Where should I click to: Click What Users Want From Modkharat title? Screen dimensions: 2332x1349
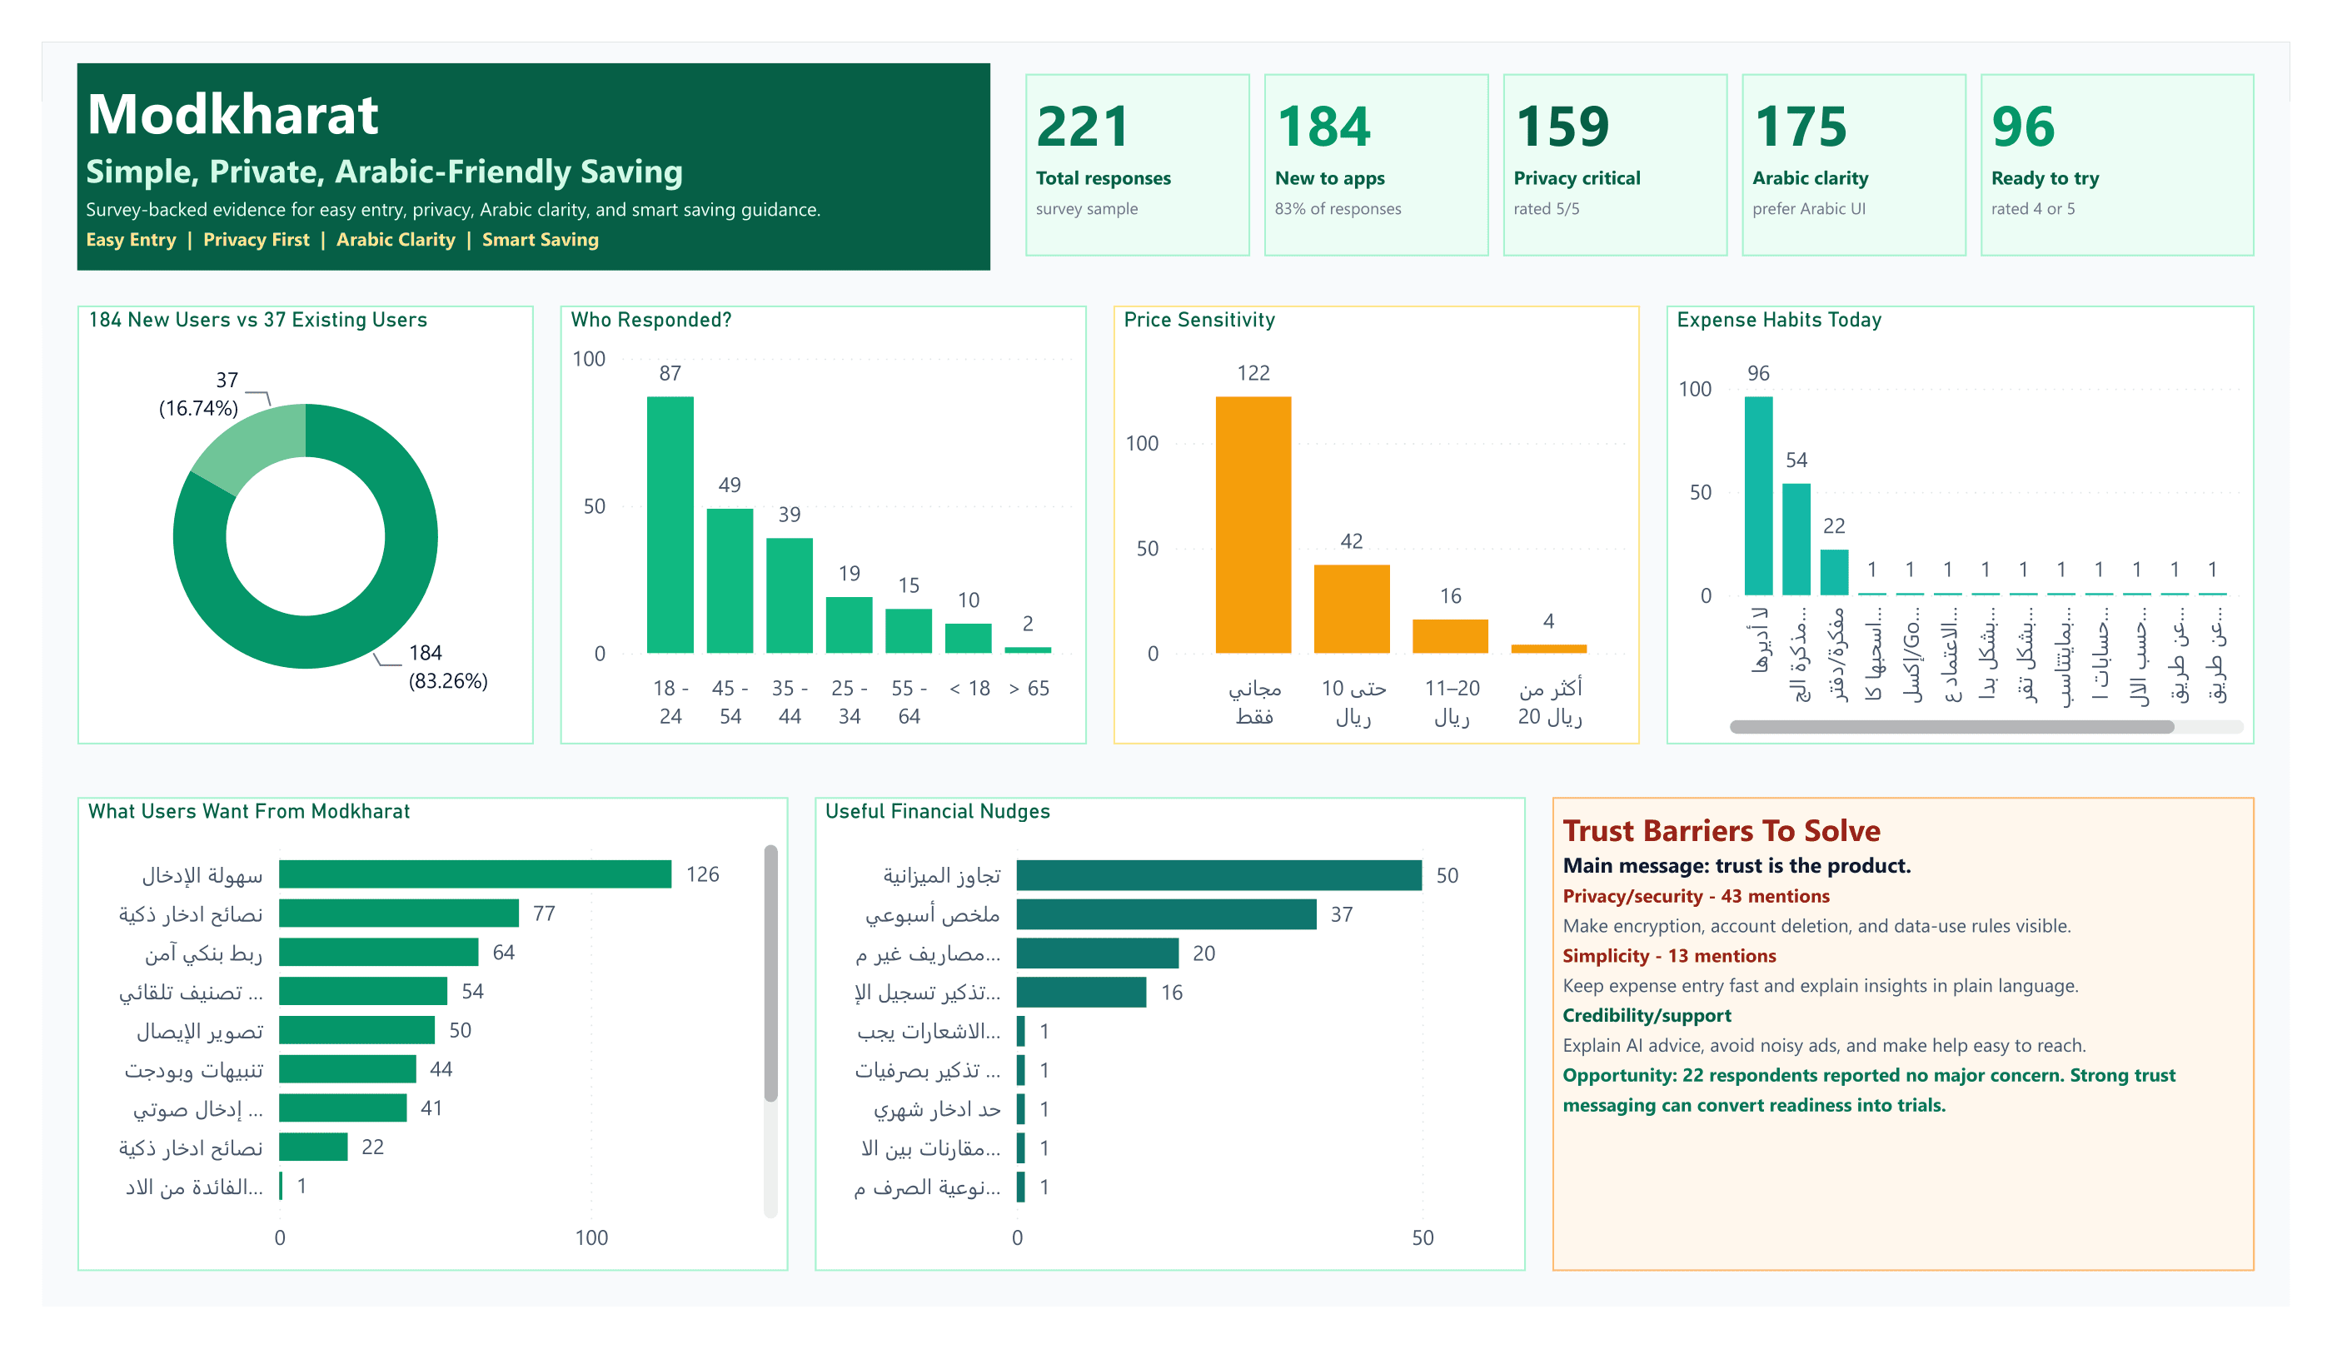point(249,811)
